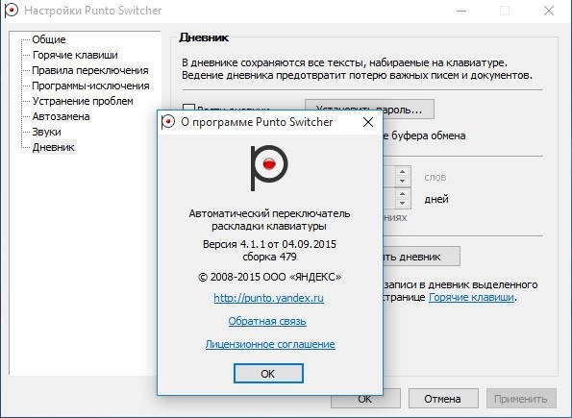Select Устранение проблем in tree

(83, 101)
